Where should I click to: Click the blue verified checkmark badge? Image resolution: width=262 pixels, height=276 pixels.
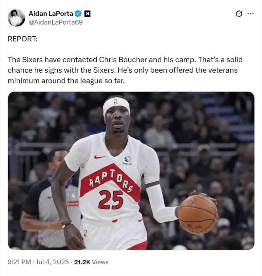[x=78, y=13]
